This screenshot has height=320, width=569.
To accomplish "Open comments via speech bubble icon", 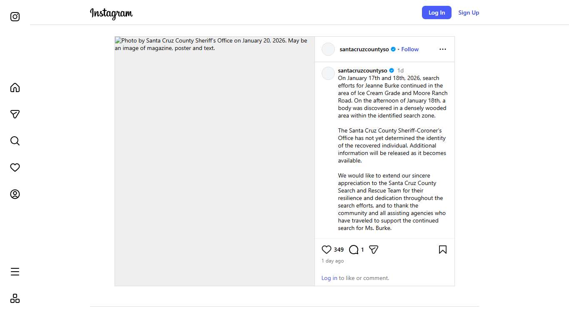I will (354, 250).
